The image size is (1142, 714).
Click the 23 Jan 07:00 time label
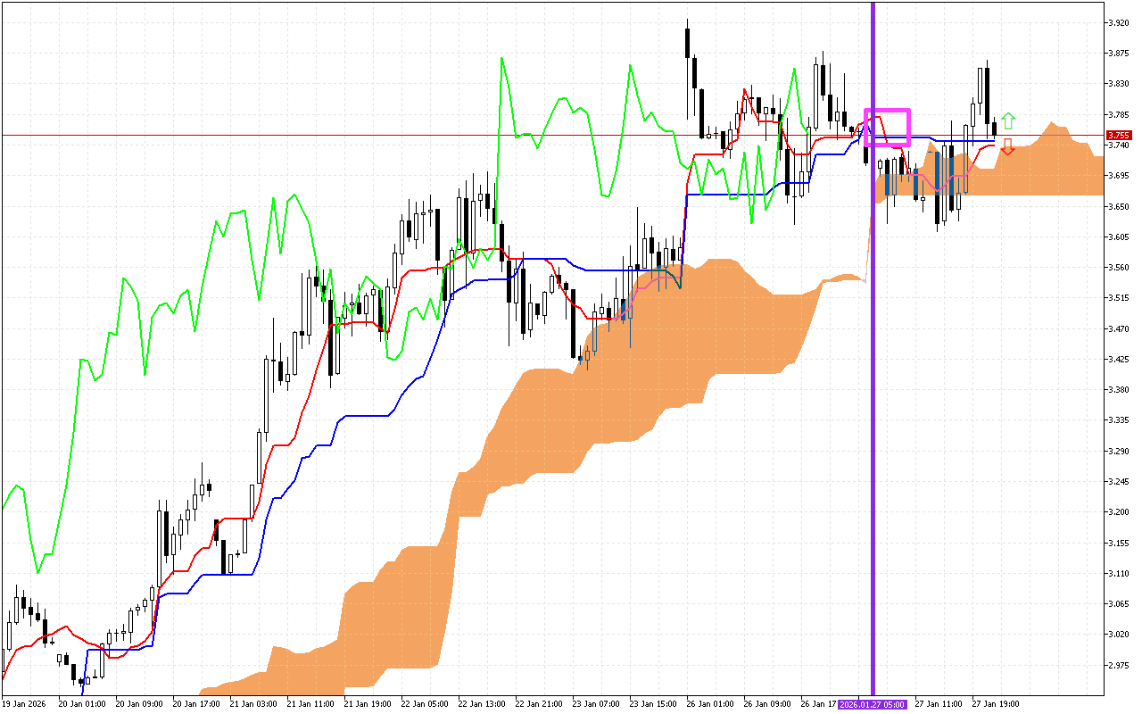pyautogui.click(x=597, y=704)
